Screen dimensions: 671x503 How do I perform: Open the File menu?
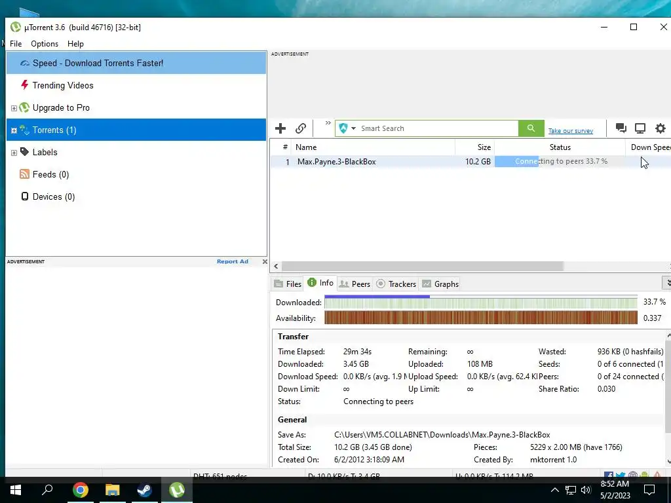tap(16, 44)
